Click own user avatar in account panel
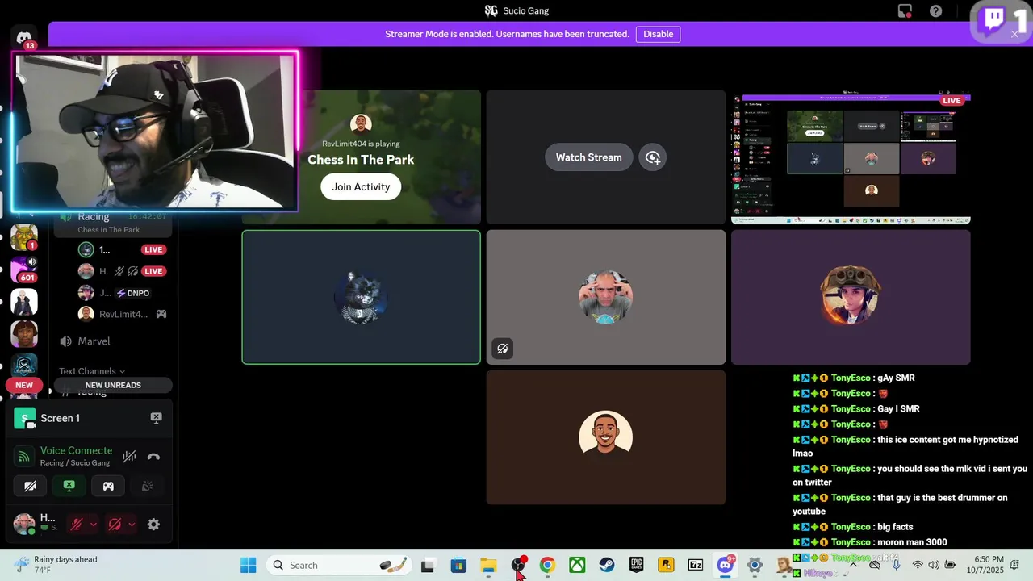The image size is (1033, 581). 24,524
